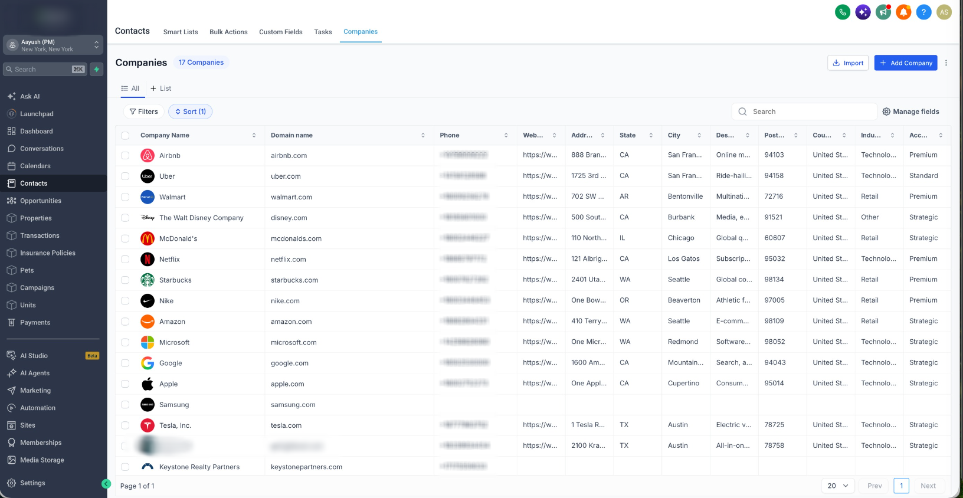Tick the Netflix row checkbox
963x498 pixels.
[x=125, y=259]
